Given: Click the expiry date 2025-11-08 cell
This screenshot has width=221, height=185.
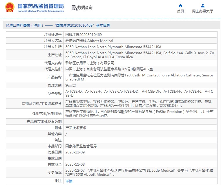Looking at the screenshot, I should pyautogui.click(x=140, y=164).
